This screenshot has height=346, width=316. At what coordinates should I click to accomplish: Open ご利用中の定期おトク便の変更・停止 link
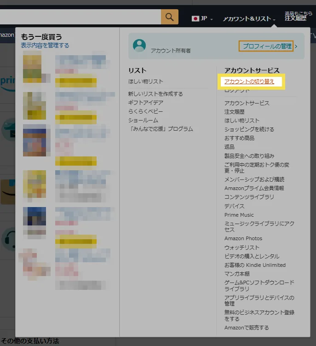[x=257, y=167]
